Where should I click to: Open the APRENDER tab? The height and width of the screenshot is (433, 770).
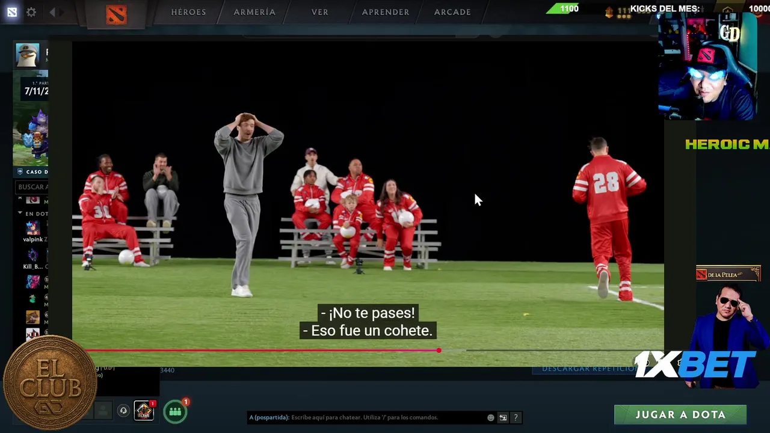386,12
